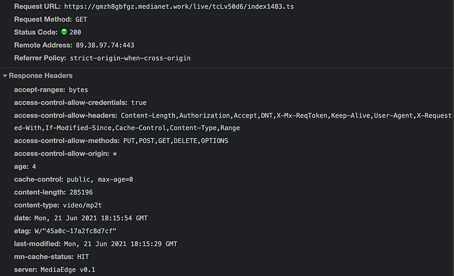Image resolution: width=454 pixels, height=276 pixels.
Task: Select the Request Method GET value
Action: [81, 19]
